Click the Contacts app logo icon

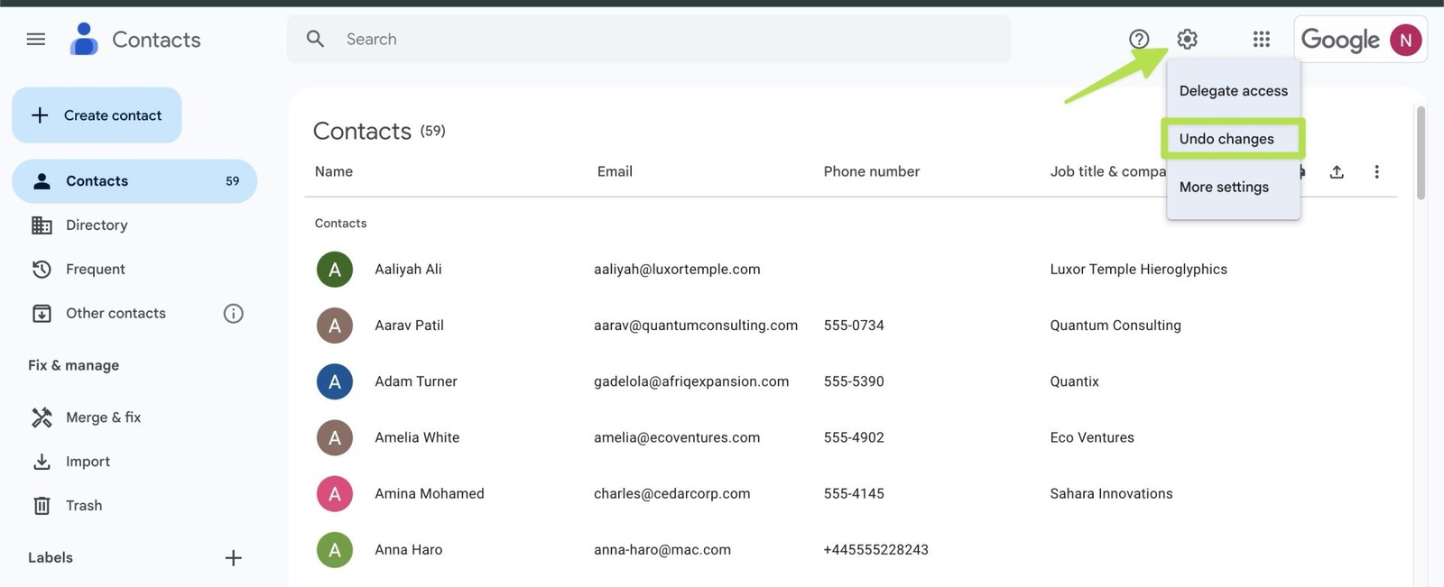pyautogui.click(x=84, y=39)
